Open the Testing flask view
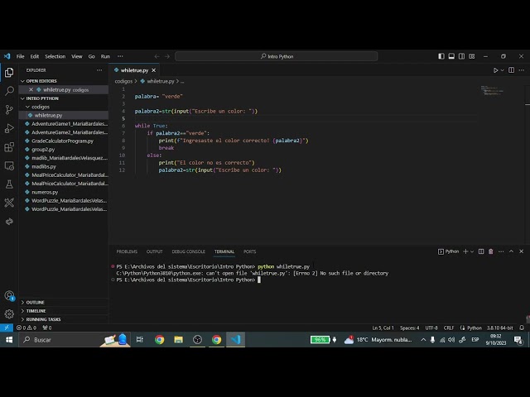Screen dimensions: 530x397 pyautogui.click(x=9, y=184)
